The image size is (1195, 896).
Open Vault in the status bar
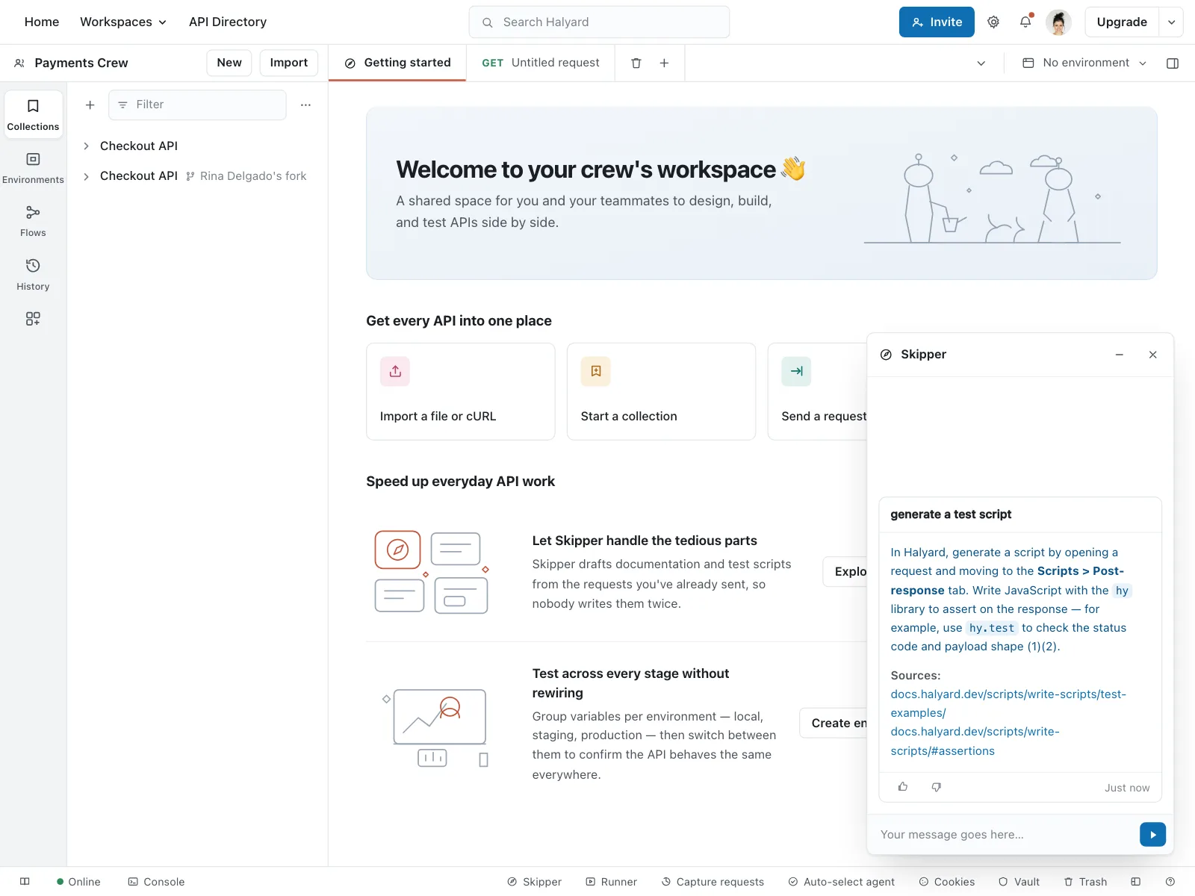click(x=1019, y=882)
